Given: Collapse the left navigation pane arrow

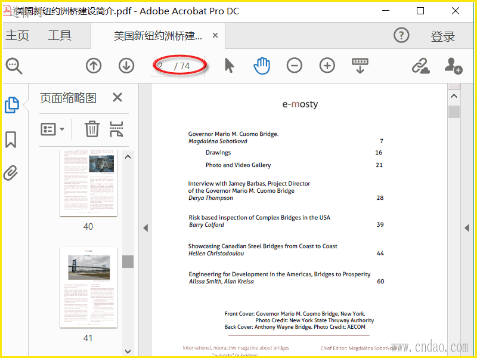Looking at the screenshot, I should 145,228.
